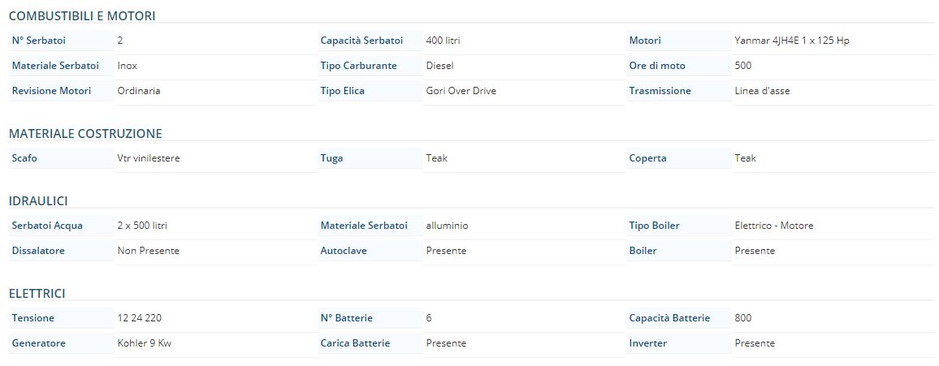Click the Elettrici section title

coord(37,294)
